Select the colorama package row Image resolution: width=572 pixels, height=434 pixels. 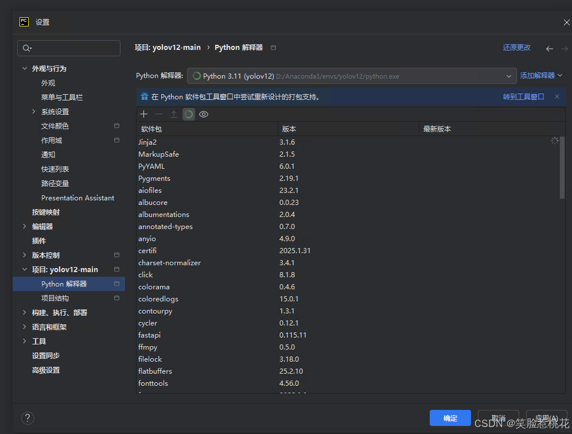[x=348, y=286]
